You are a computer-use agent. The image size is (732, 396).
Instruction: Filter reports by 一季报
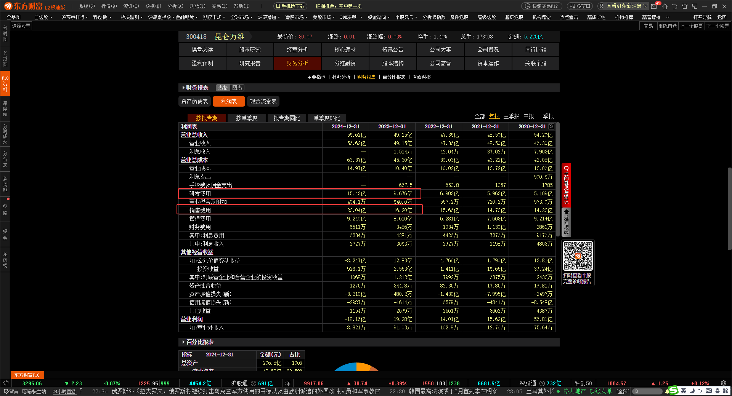coord(546,116)
